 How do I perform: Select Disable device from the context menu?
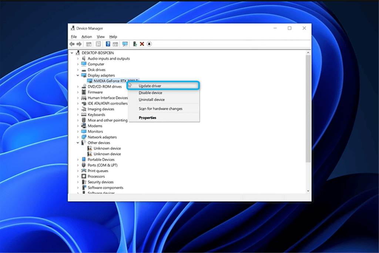coord(150,93)
